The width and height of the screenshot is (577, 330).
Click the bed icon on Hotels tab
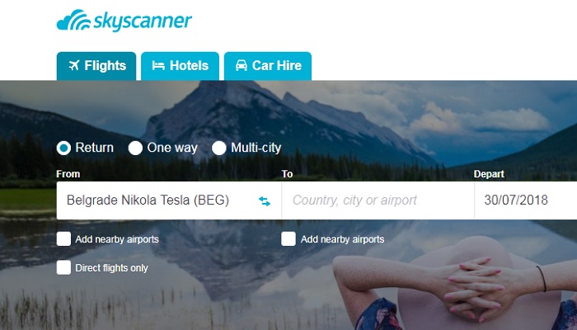[x=158, y=66]
